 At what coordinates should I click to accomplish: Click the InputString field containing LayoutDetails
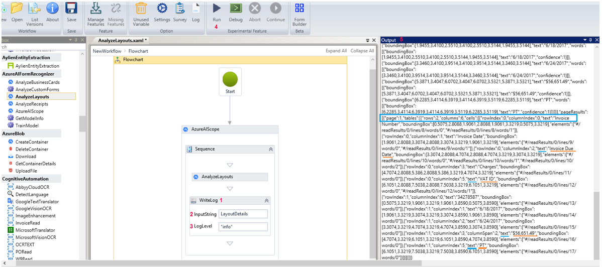(x=243, y=214)
